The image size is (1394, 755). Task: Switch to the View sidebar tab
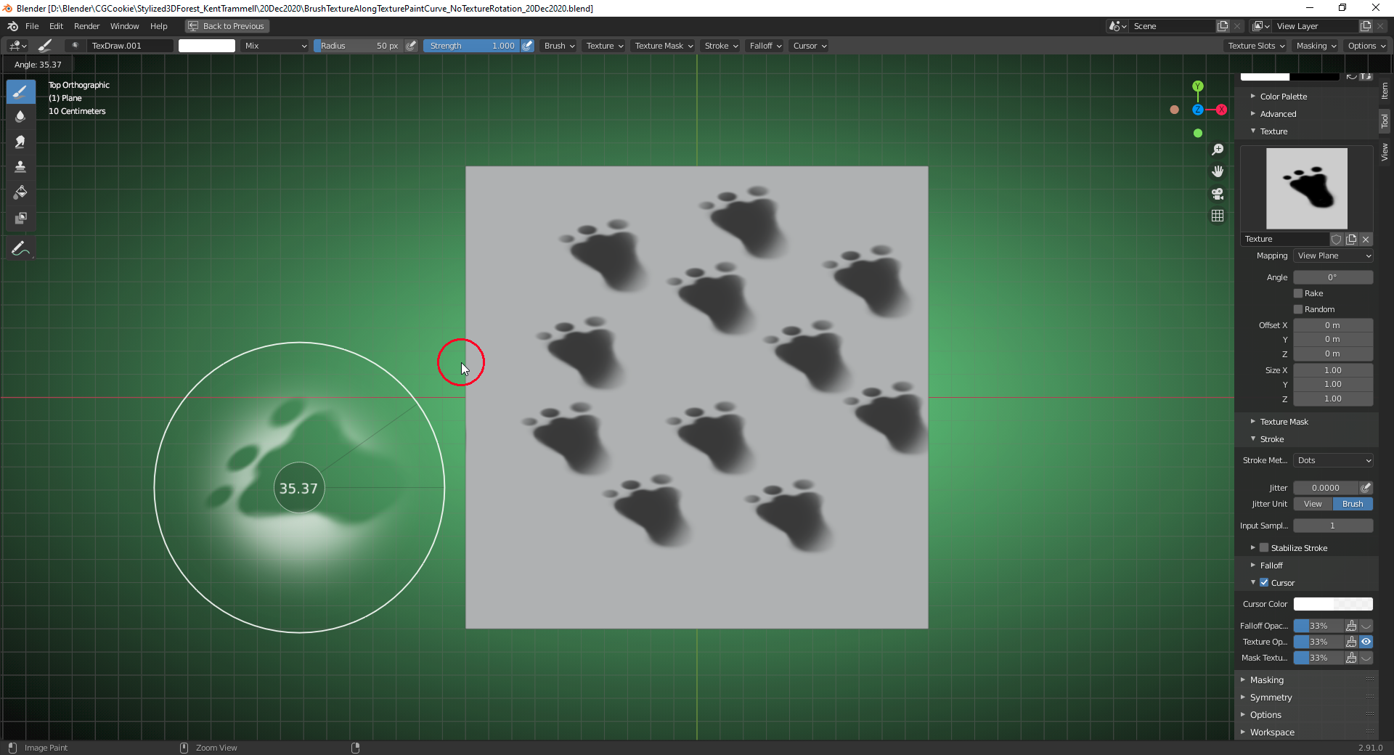pos(1385,152)
